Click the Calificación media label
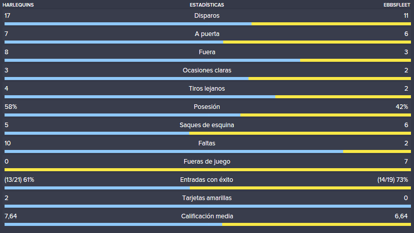This screenshot has height=233, width=414. click(x=207, y=216)
